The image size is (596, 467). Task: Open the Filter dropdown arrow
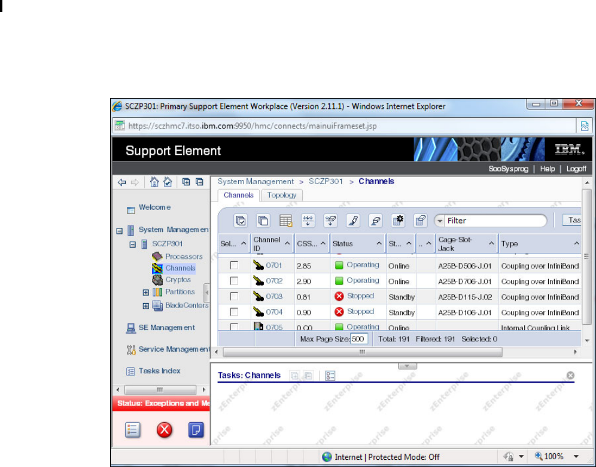click(x=440, y=221)
